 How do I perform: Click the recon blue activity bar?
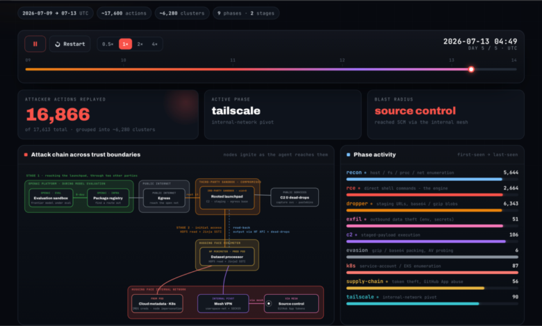[424, 180]
